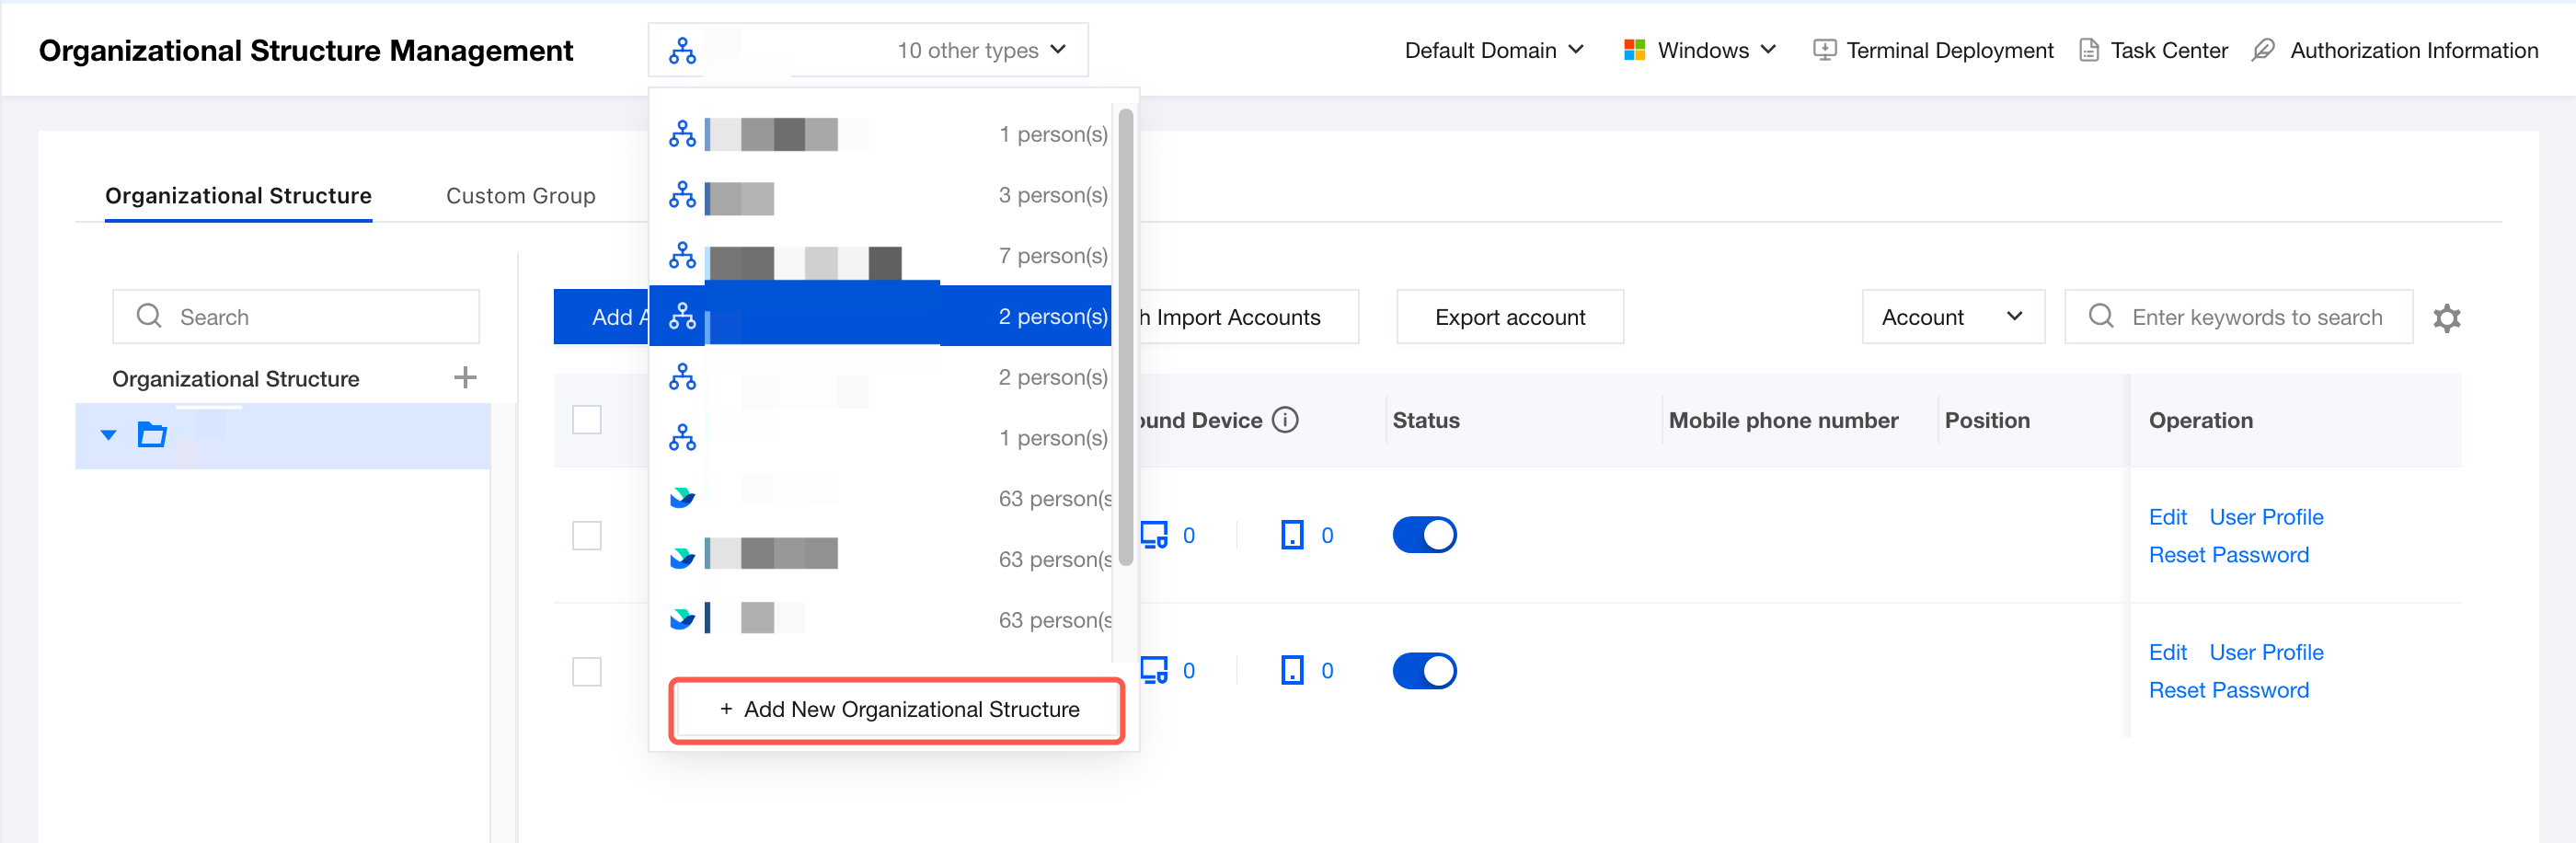
Task: Click the table column settings gear icon
Action: [2446, 318]
